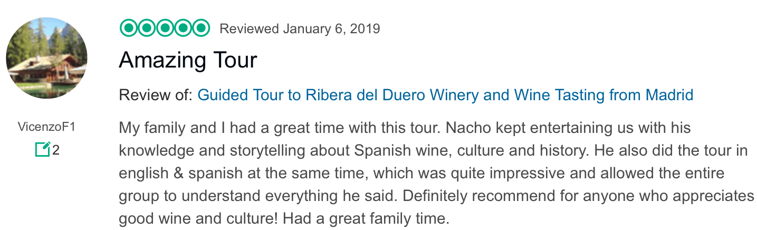Open Guided Tour to Ribera del Duero link
This screenshot has height=230, width=757.
(x=445, y=95)
